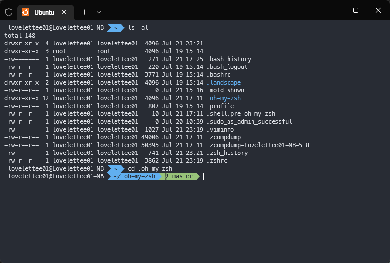
Task: Click username text on the last prompt line
Action: [x=56, y=176]
